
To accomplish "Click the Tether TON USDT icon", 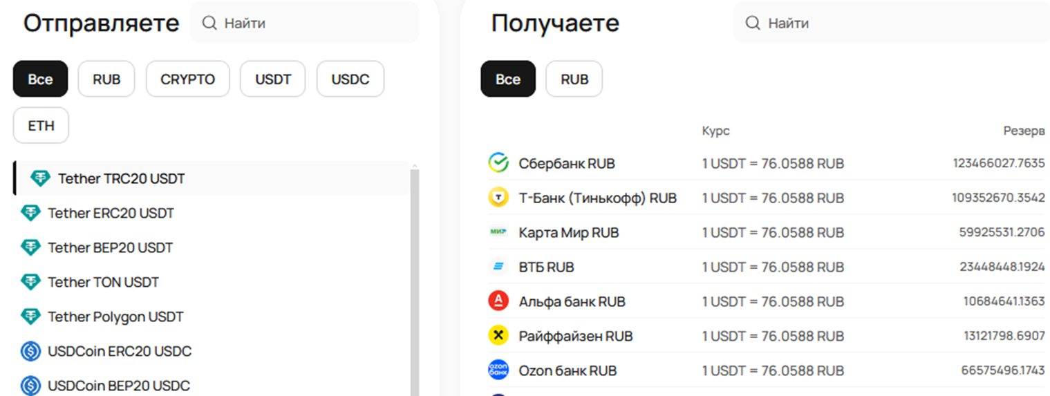I will (x=30, y=282).
